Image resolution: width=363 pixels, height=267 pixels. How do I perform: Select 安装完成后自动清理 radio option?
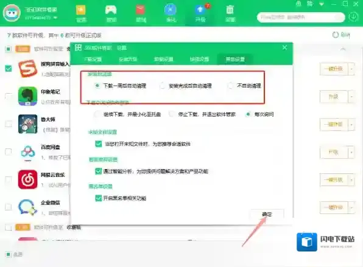click(163, 86)
